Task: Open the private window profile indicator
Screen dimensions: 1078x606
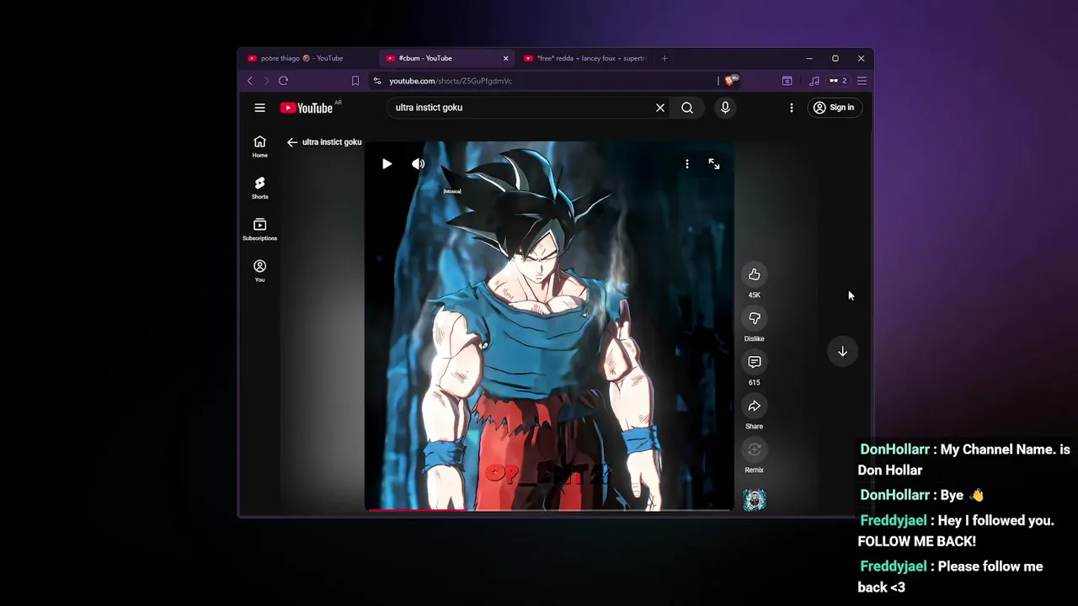Action: [838, 81]
